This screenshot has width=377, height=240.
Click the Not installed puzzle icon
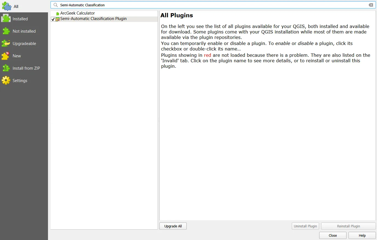click(6, 31)
